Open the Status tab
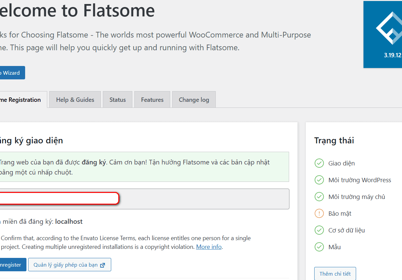Viewport: 402px width, 280px height. point(118,99)
